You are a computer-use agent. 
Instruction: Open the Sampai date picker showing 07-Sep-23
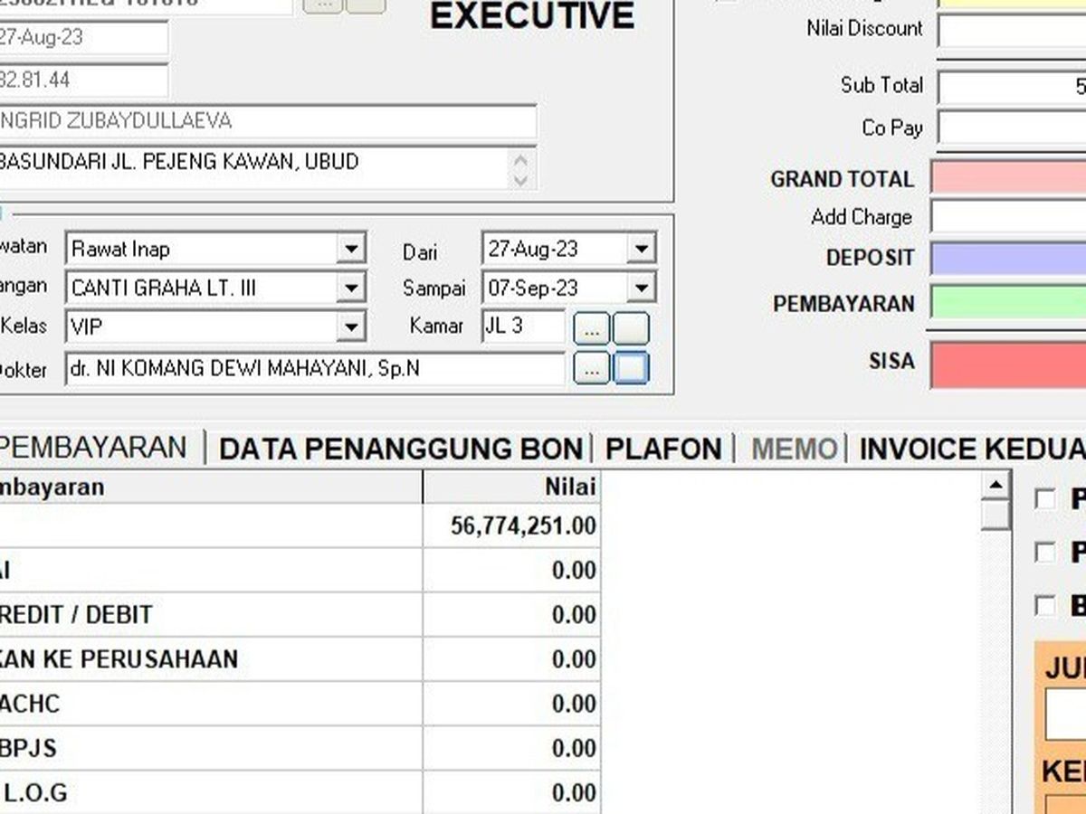pyautogui.click(x=641, y=289)
